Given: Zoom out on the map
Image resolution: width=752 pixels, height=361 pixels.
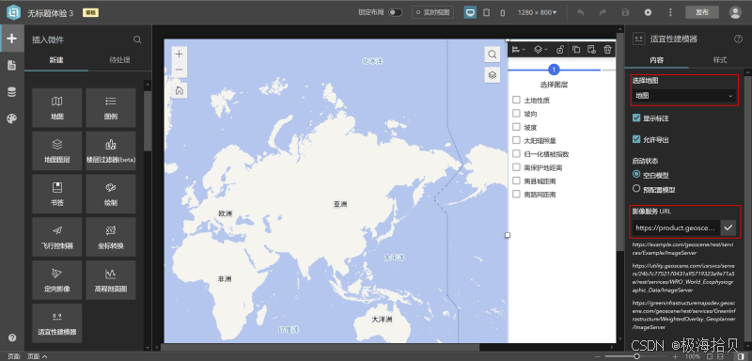Looking at the screenshot, I should [179, 70].
